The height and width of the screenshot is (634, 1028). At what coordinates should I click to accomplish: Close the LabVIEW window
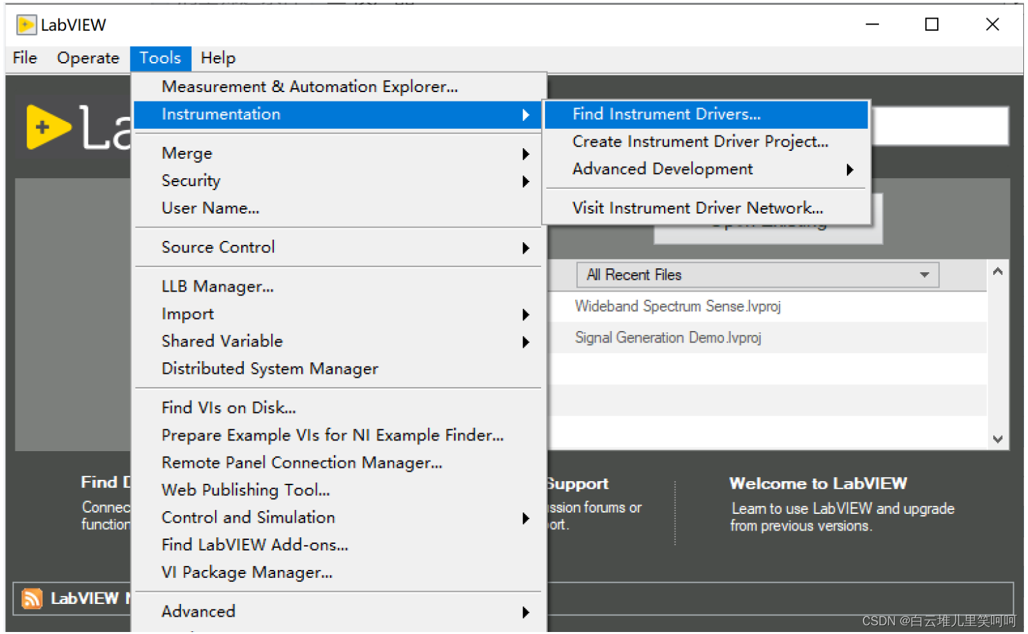[993, 25]
